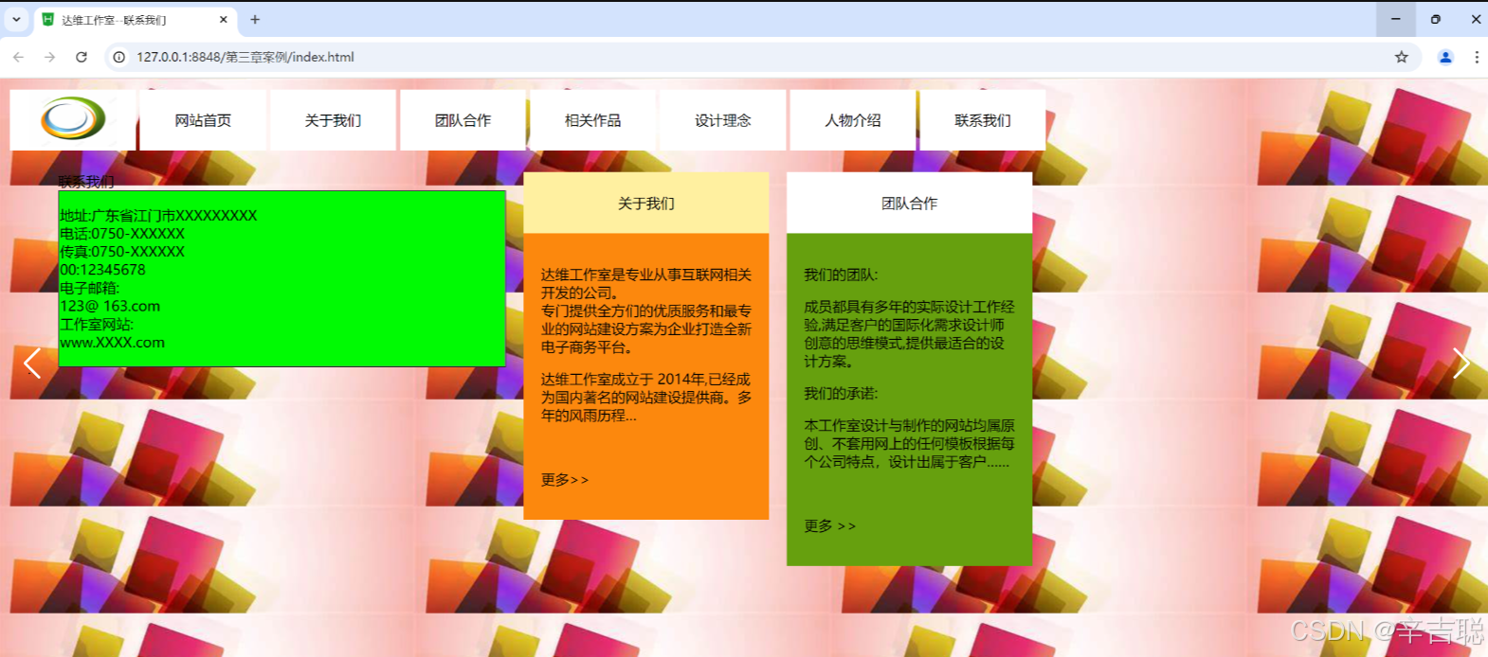The width and height of the screenshot is (1488, 657).
Task: Minimize the browser window
Action: pos(1395,19)
